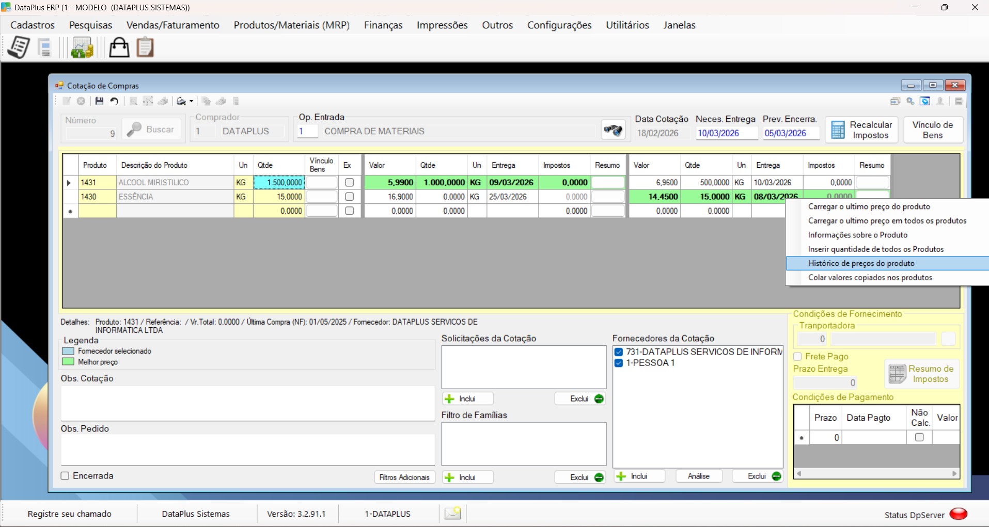Save the quotation with the floppy disk icon
The image size is (989, 527).
coord(99,101)
